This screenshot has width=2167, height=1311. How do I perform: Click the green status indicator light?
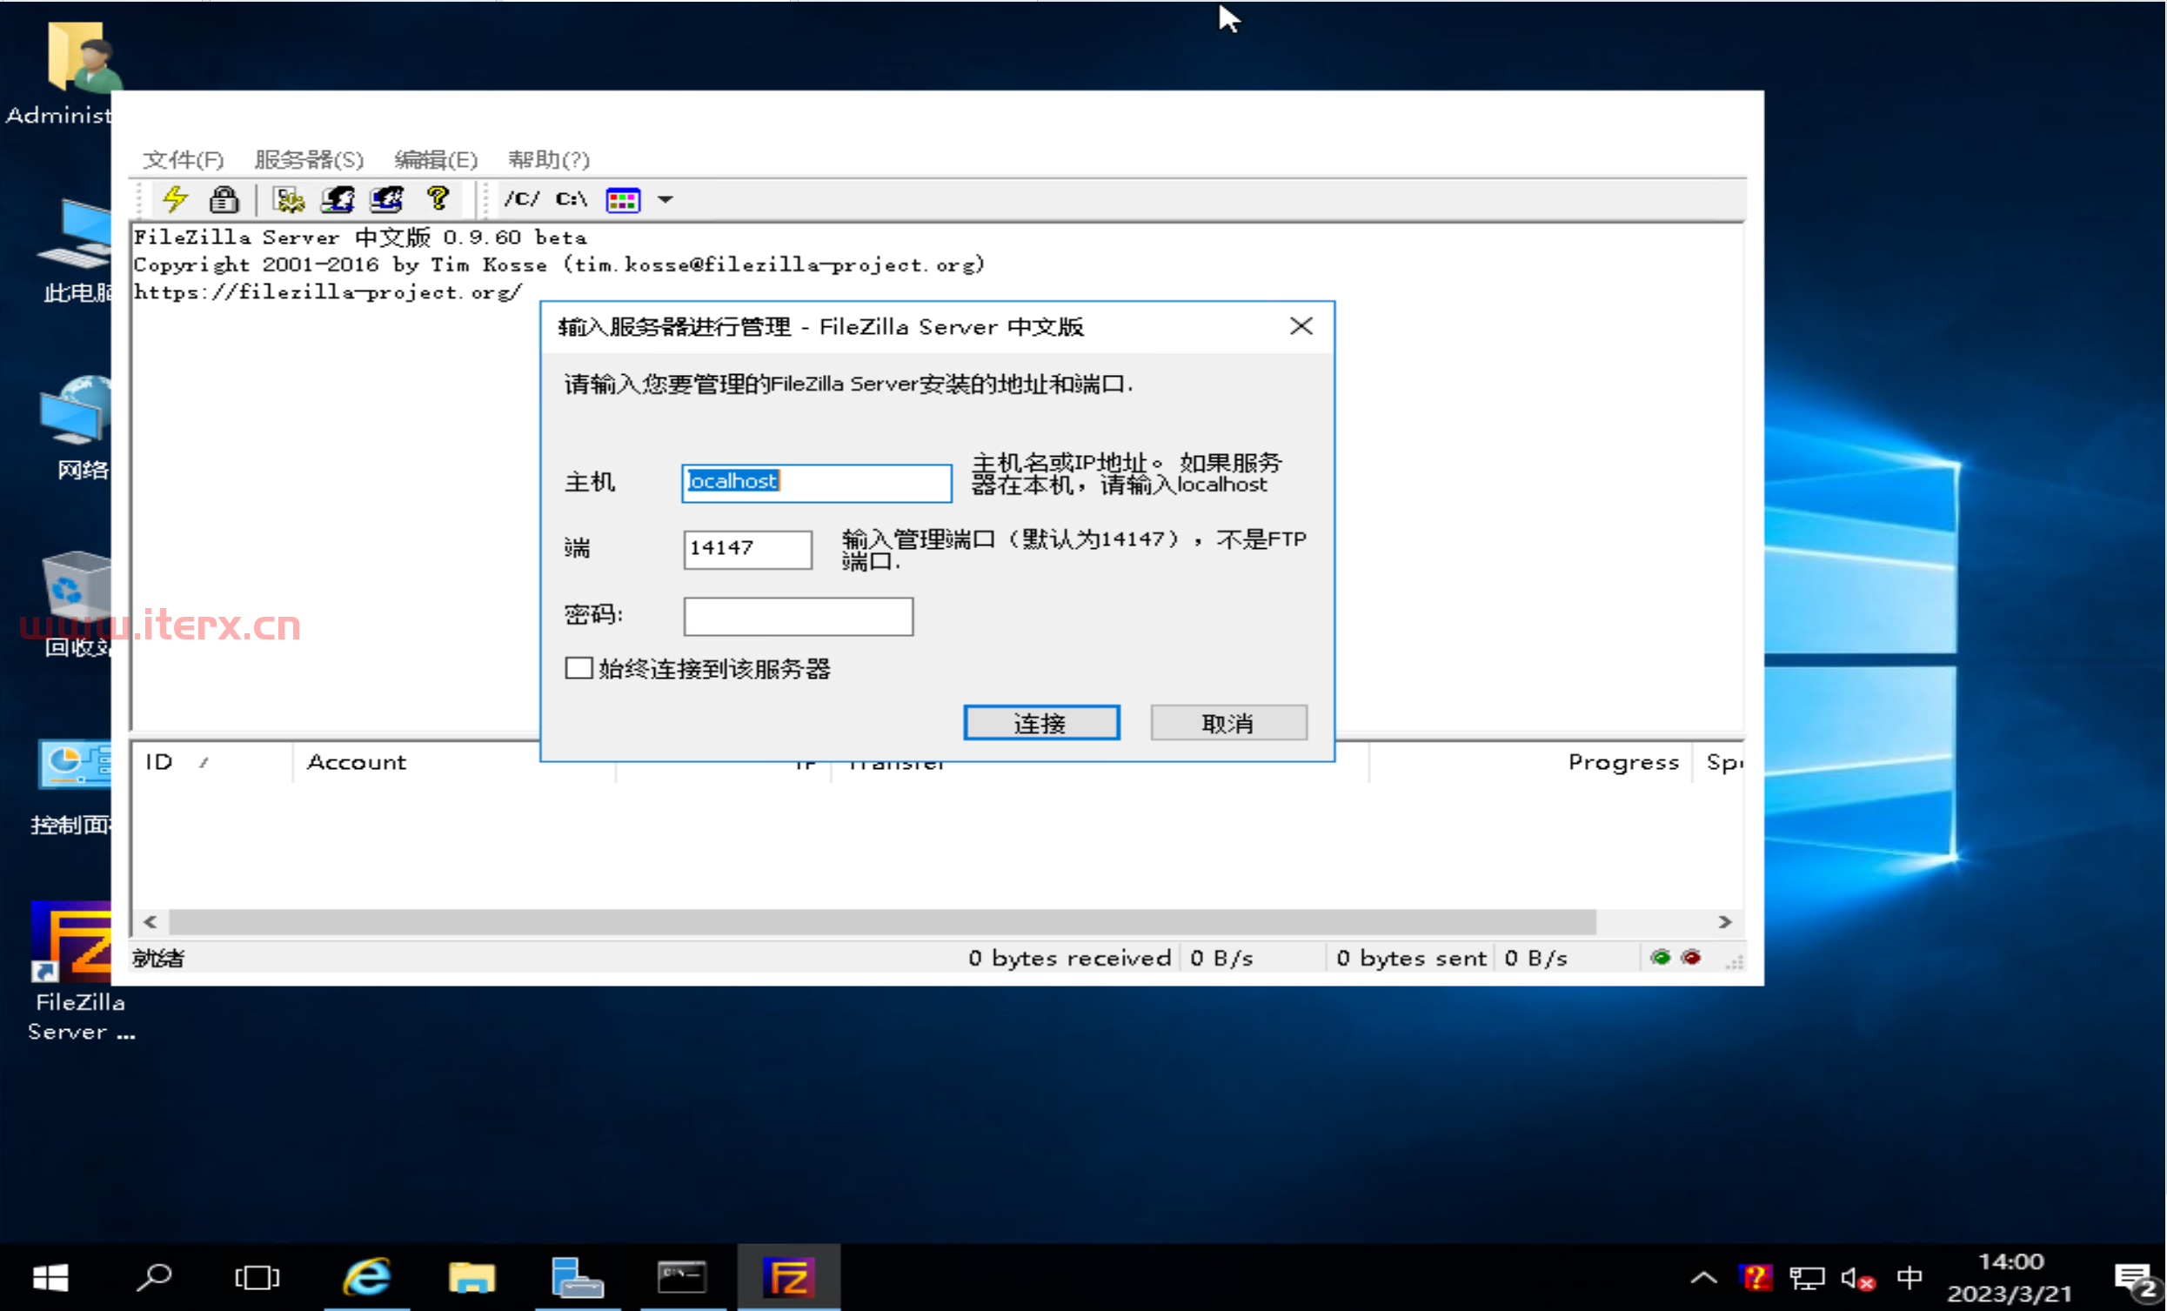(1661, 958)
